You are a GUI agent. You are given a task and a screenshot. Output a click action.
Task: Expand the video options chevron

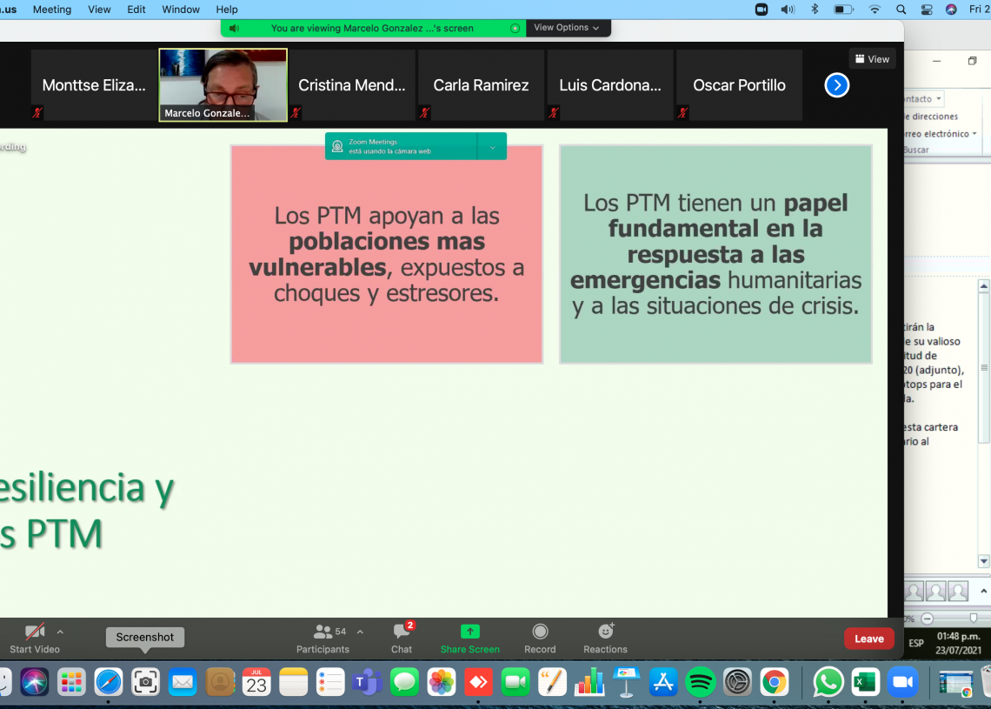coord(60,632)
